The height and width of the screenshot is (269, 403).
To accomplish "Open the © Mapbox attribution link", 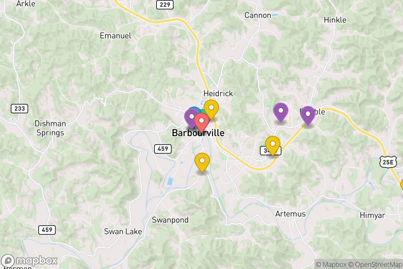I will coord(331,265).
